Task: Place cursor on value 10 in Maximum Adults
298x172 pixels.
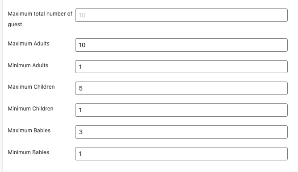Action: (x=82, y=45)
